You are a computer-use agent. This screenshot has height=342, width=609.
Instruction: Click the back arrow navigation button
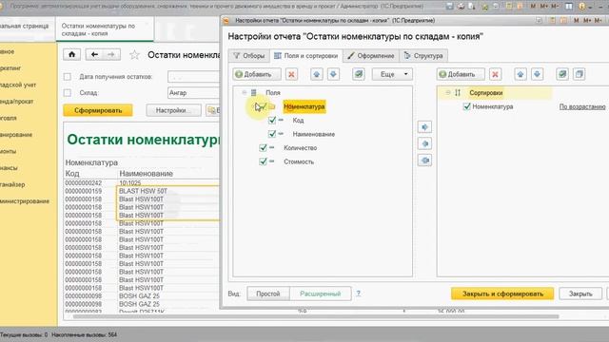[94, 55]
